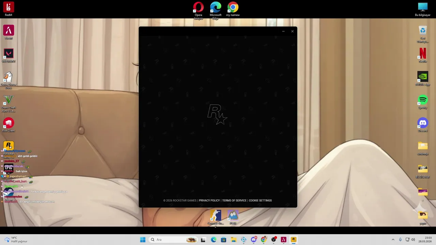Open the weather widget 'Hafif yağmur'

16,240
